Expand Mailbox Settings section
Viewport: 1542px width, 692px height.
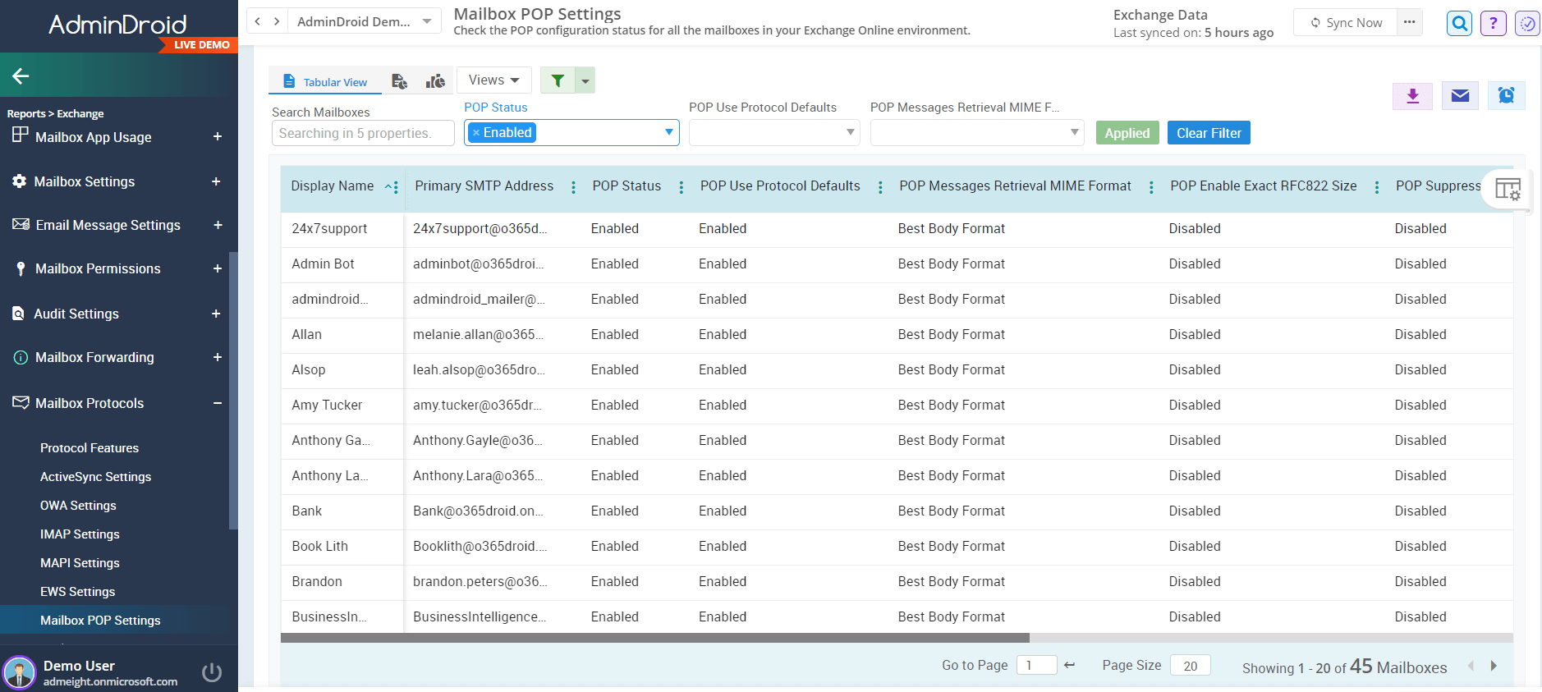point(216,181)
